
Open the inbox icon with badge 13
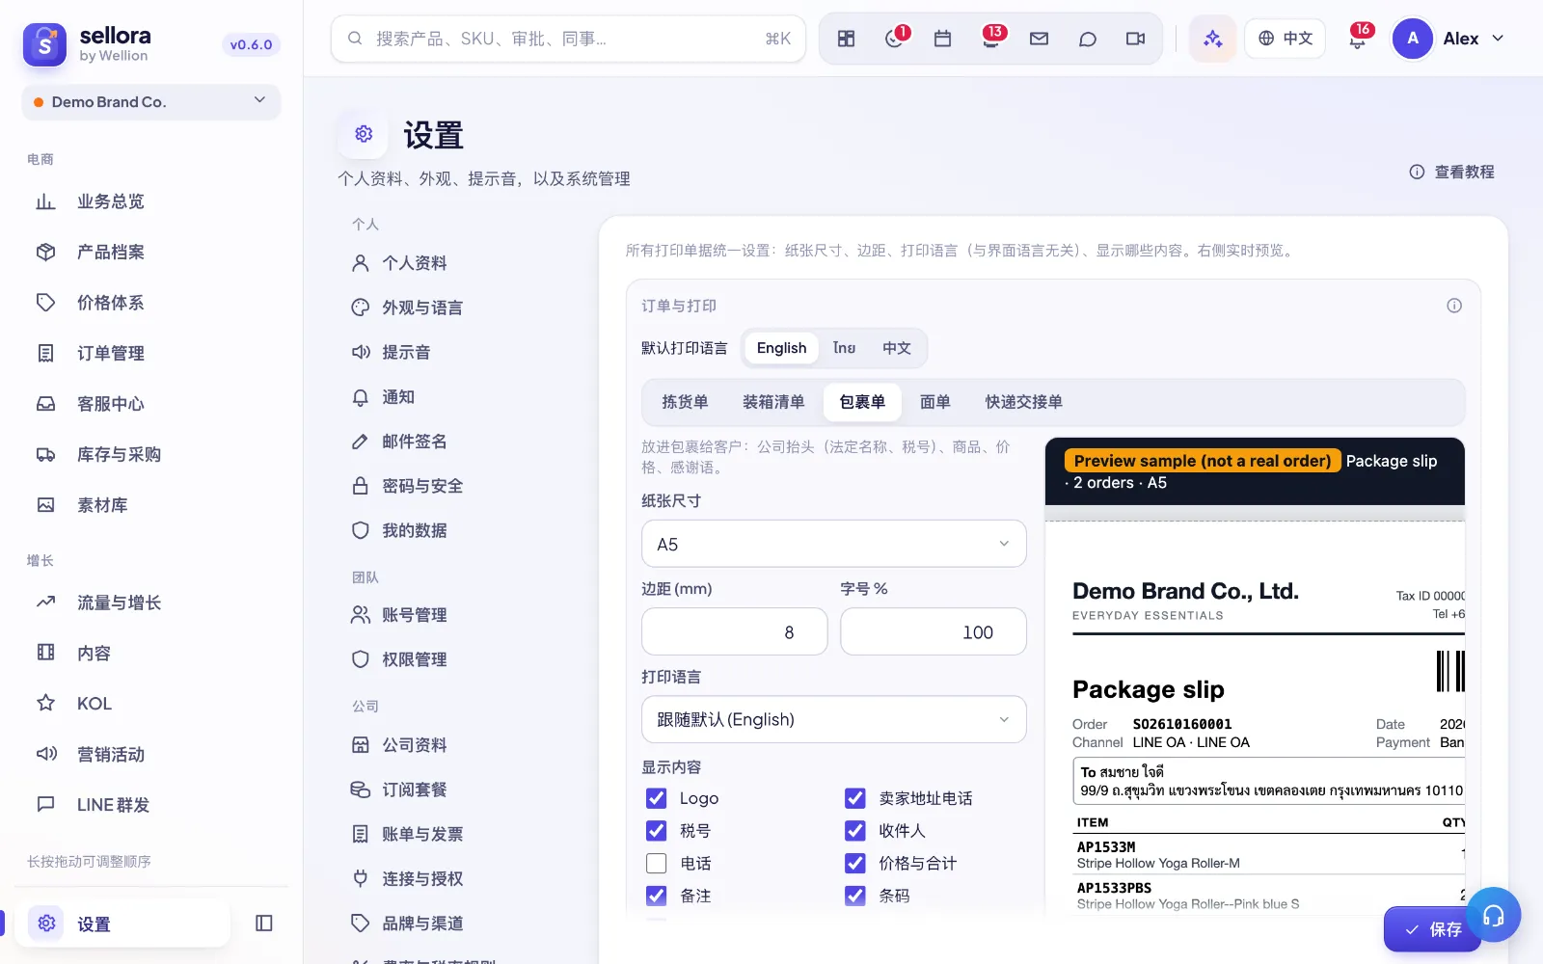click(x=991, y=39)
